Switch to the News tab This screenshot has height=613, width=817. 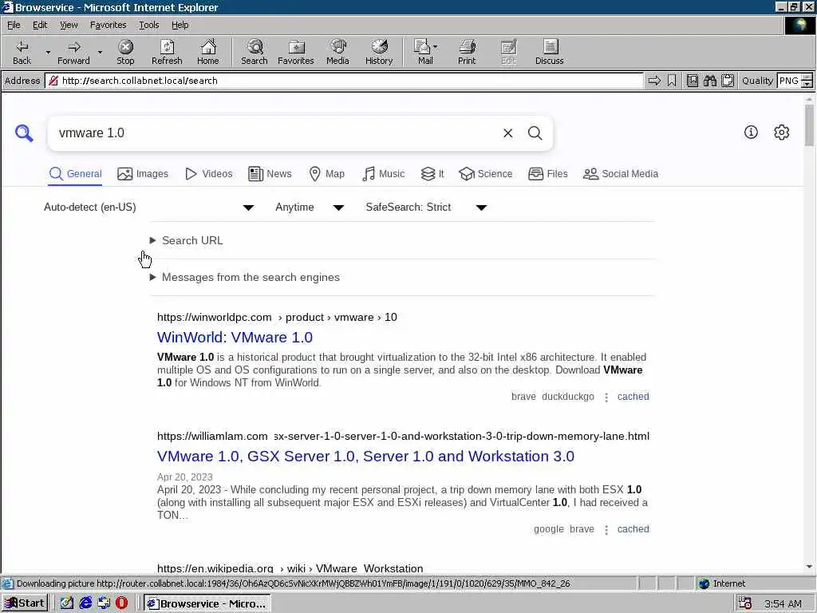pyautogui.click(x=270, y=173)
